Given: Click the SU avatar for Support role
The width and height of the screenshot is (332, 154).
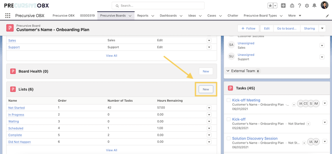Looking at the screenshot, I should click(x=231, y=57).
